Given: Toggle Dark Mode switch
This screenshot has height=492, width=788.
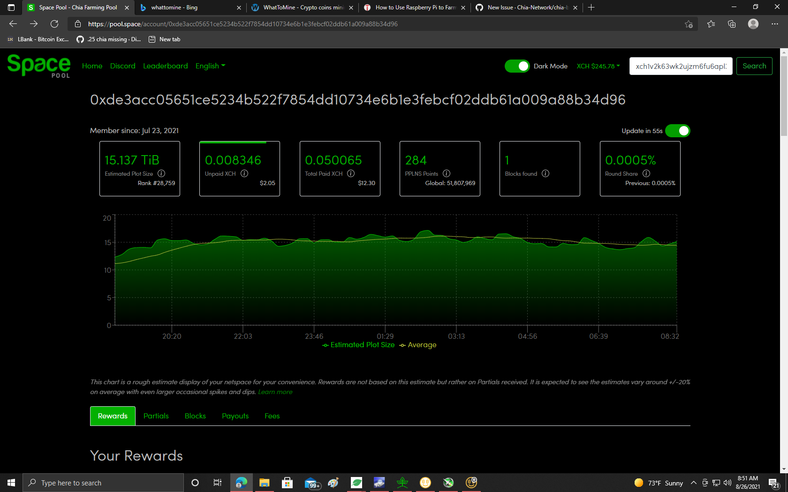Looking at the screenshot, I should [517, 66].
